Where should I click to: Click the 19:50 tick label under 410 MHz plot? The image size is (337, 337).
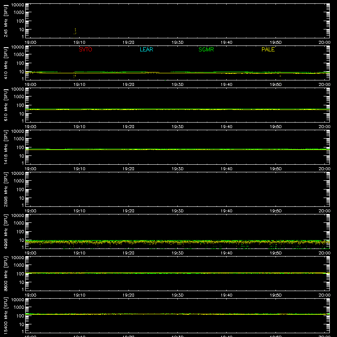(x=275, y=85)
